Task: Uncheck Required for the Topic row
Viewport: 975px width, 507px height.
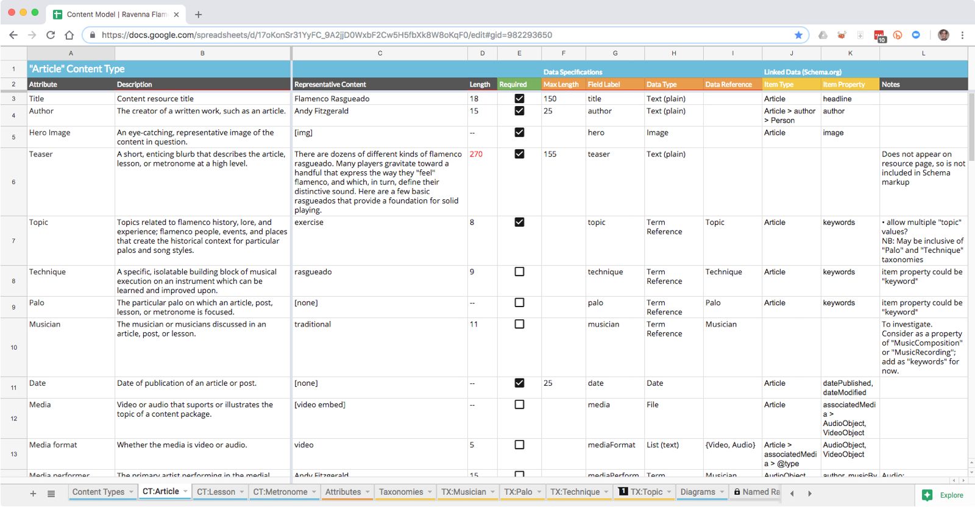Action: (x=519, y=222)
